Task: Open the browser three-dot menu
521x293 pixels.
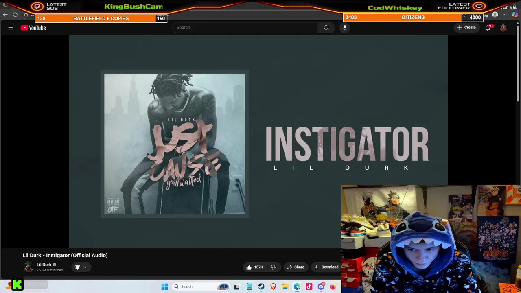Action: [505, 15]
